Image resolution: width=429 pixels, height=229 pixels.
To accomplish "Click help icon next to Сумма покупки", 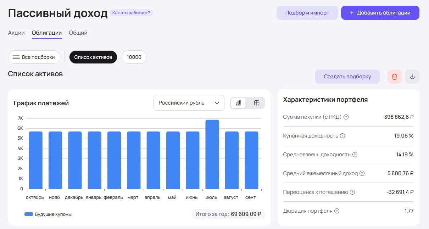I will click(x=346, y=117).
